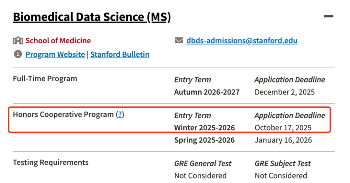Image resolution: width=350 pixels, height=183 pixels.
Task: Click the Biomedical Data Science (MS) heading
Action: click(92, 17)
